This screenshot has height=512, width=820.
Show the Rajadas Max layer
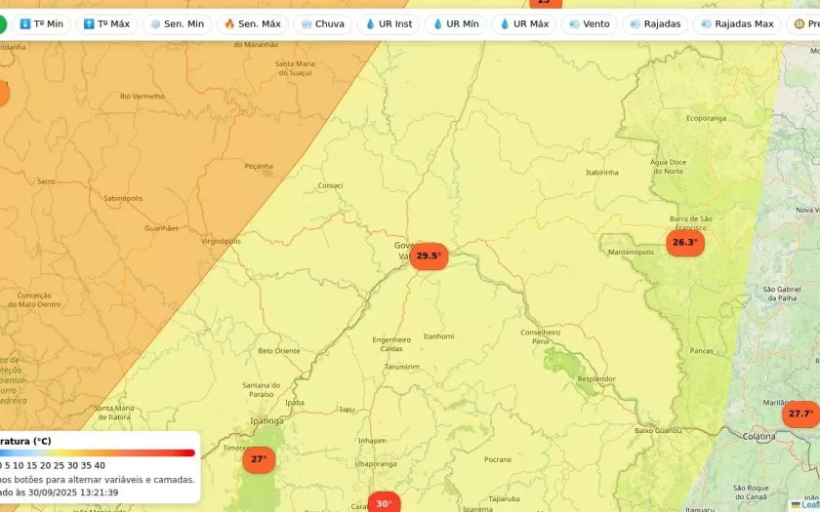[x=737, y=24]
